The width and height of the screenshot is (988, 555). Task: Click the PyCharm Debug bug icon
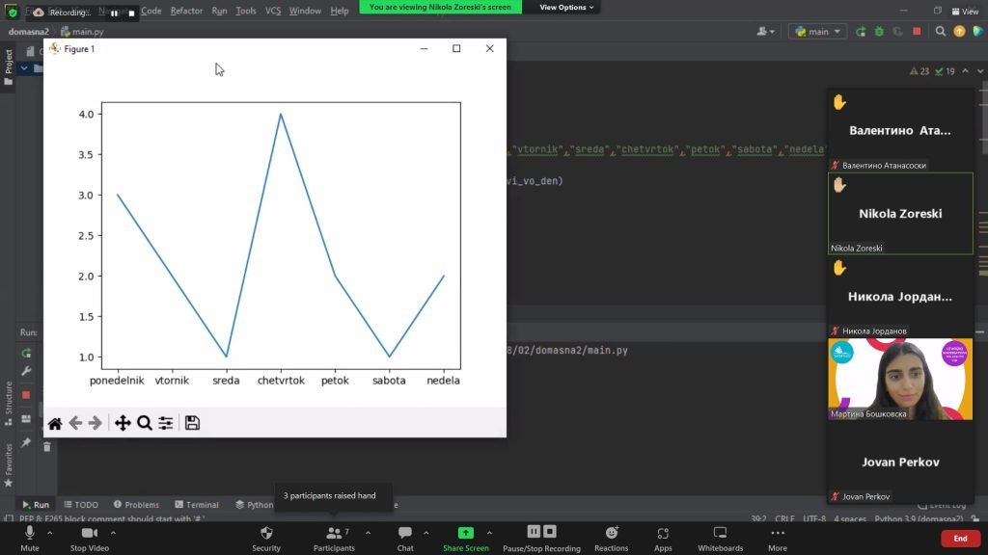[876, 31]
